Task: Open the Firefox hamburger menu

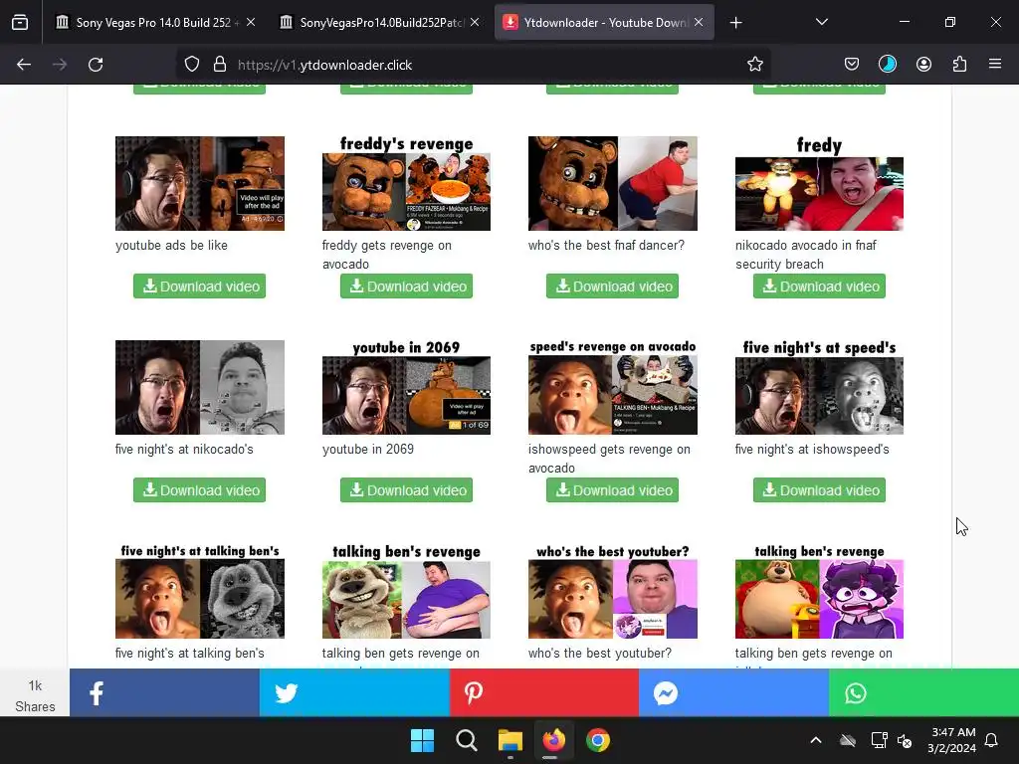Action: [x=995, y=65]
